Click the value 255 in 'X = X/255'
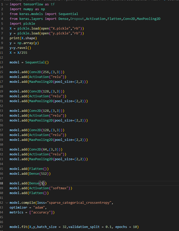179x231 pixels. click(x=24, y=53)
